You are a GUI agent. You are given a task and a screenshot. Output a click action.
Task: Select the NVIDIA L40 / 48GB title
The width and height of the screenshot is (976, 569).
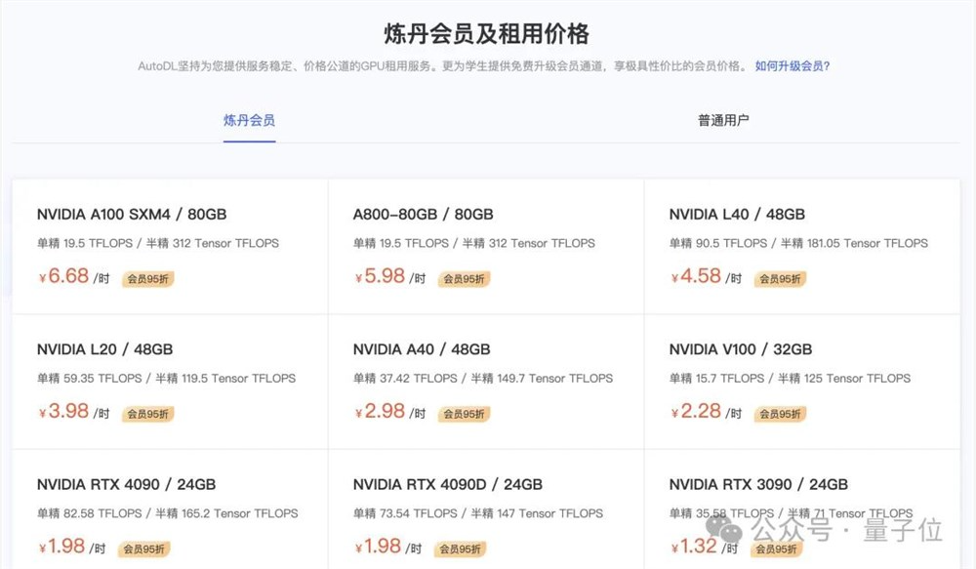click(737, 214)
